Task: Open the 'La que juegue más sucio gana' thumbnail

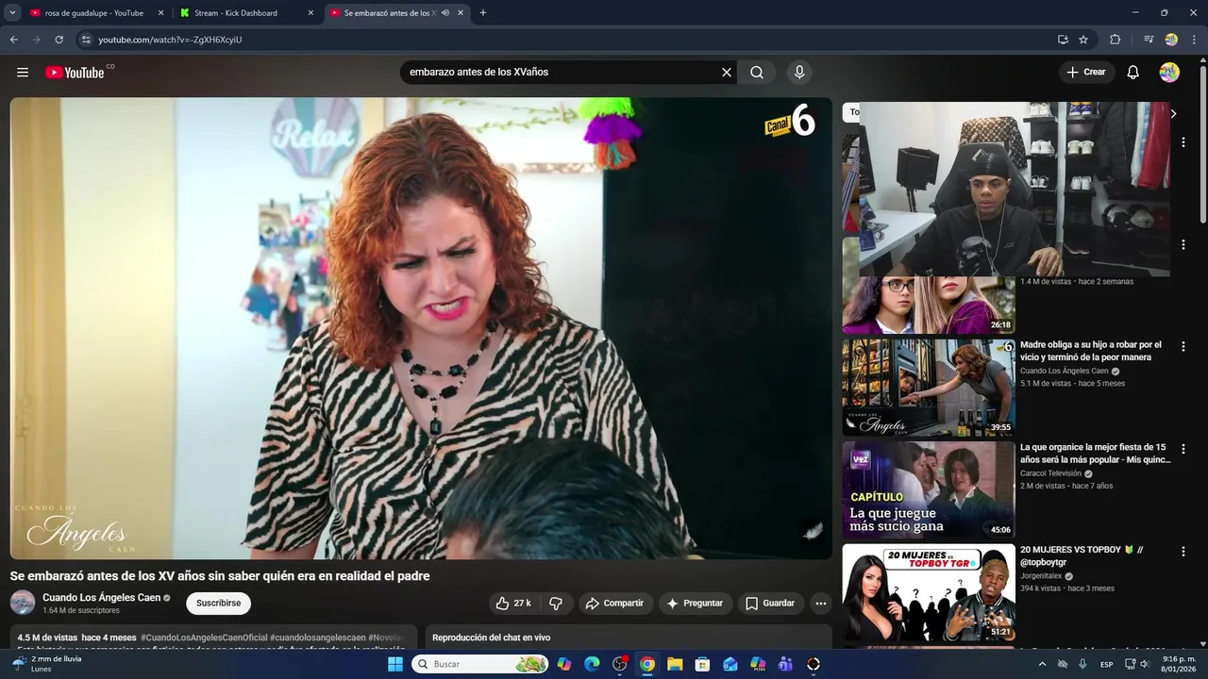Action: point(929,489)
